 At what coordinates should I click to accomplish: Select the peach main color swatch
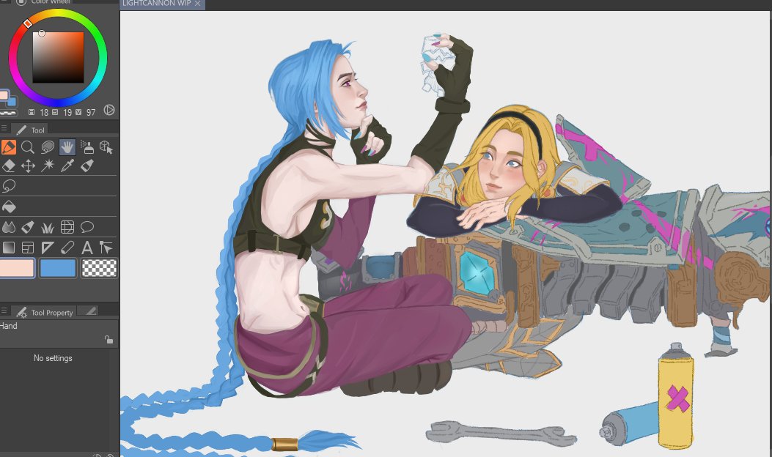point(18,268)
